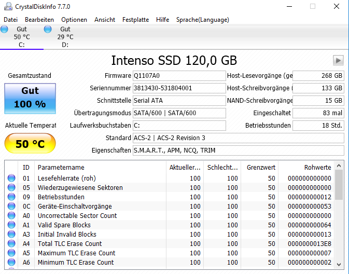The width and height of the screenshot is (349, 274).
Task: Click the blue status orb for drive C:
Action: tap(4, 29)
